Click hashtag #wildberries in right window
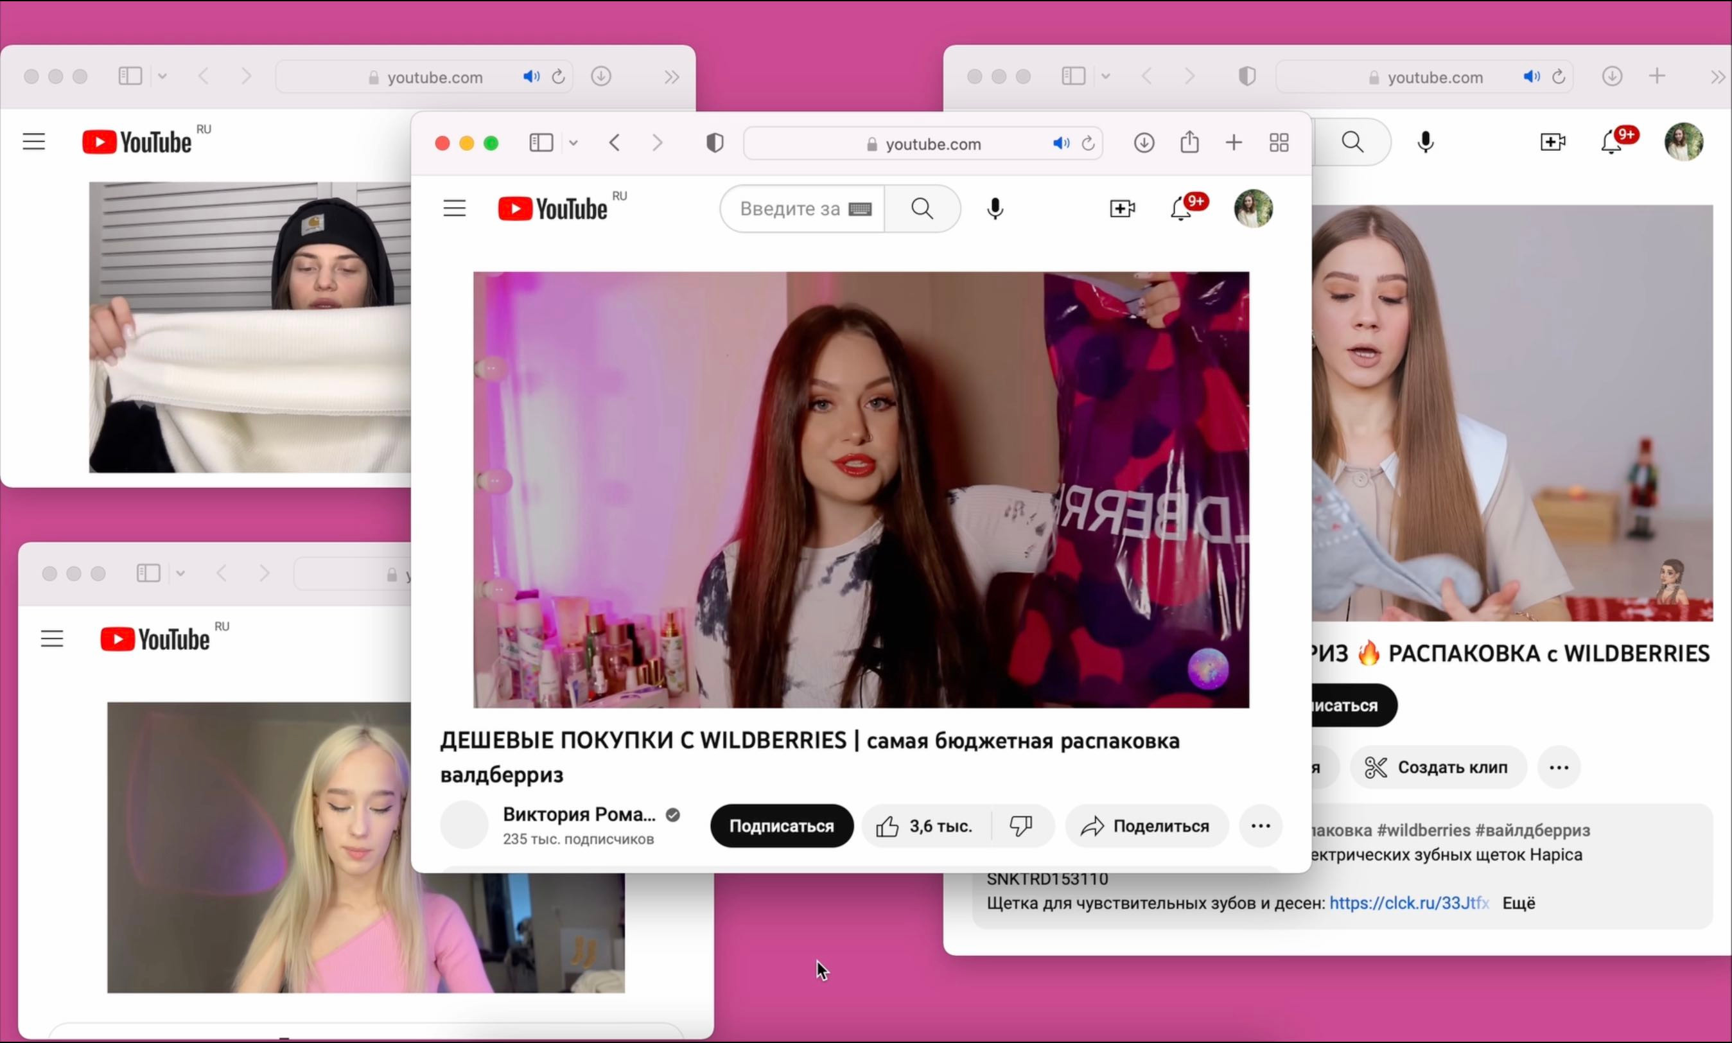 tap(1423, 830)
